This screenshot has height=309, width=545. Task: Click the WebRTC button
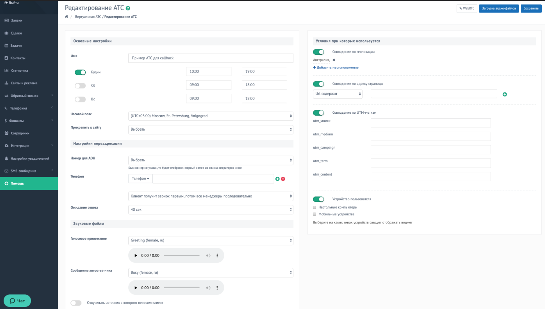(x=467, y=8)
